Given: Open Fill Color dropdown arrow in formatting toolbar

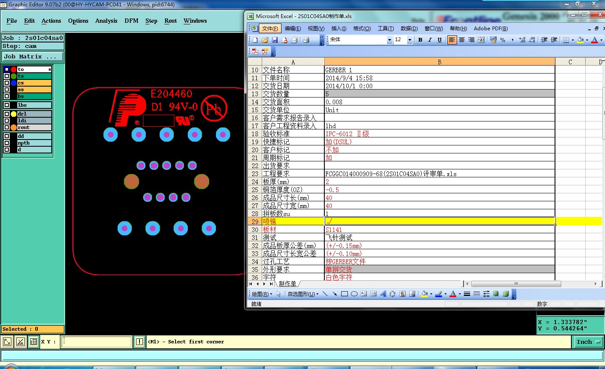Looking at the screenshot, I should (587, 40).
